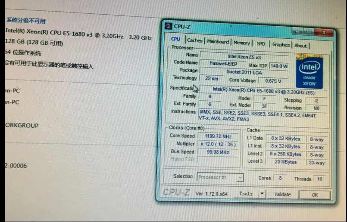Click the 64 位操作系统 line in System window

[22, 52]
